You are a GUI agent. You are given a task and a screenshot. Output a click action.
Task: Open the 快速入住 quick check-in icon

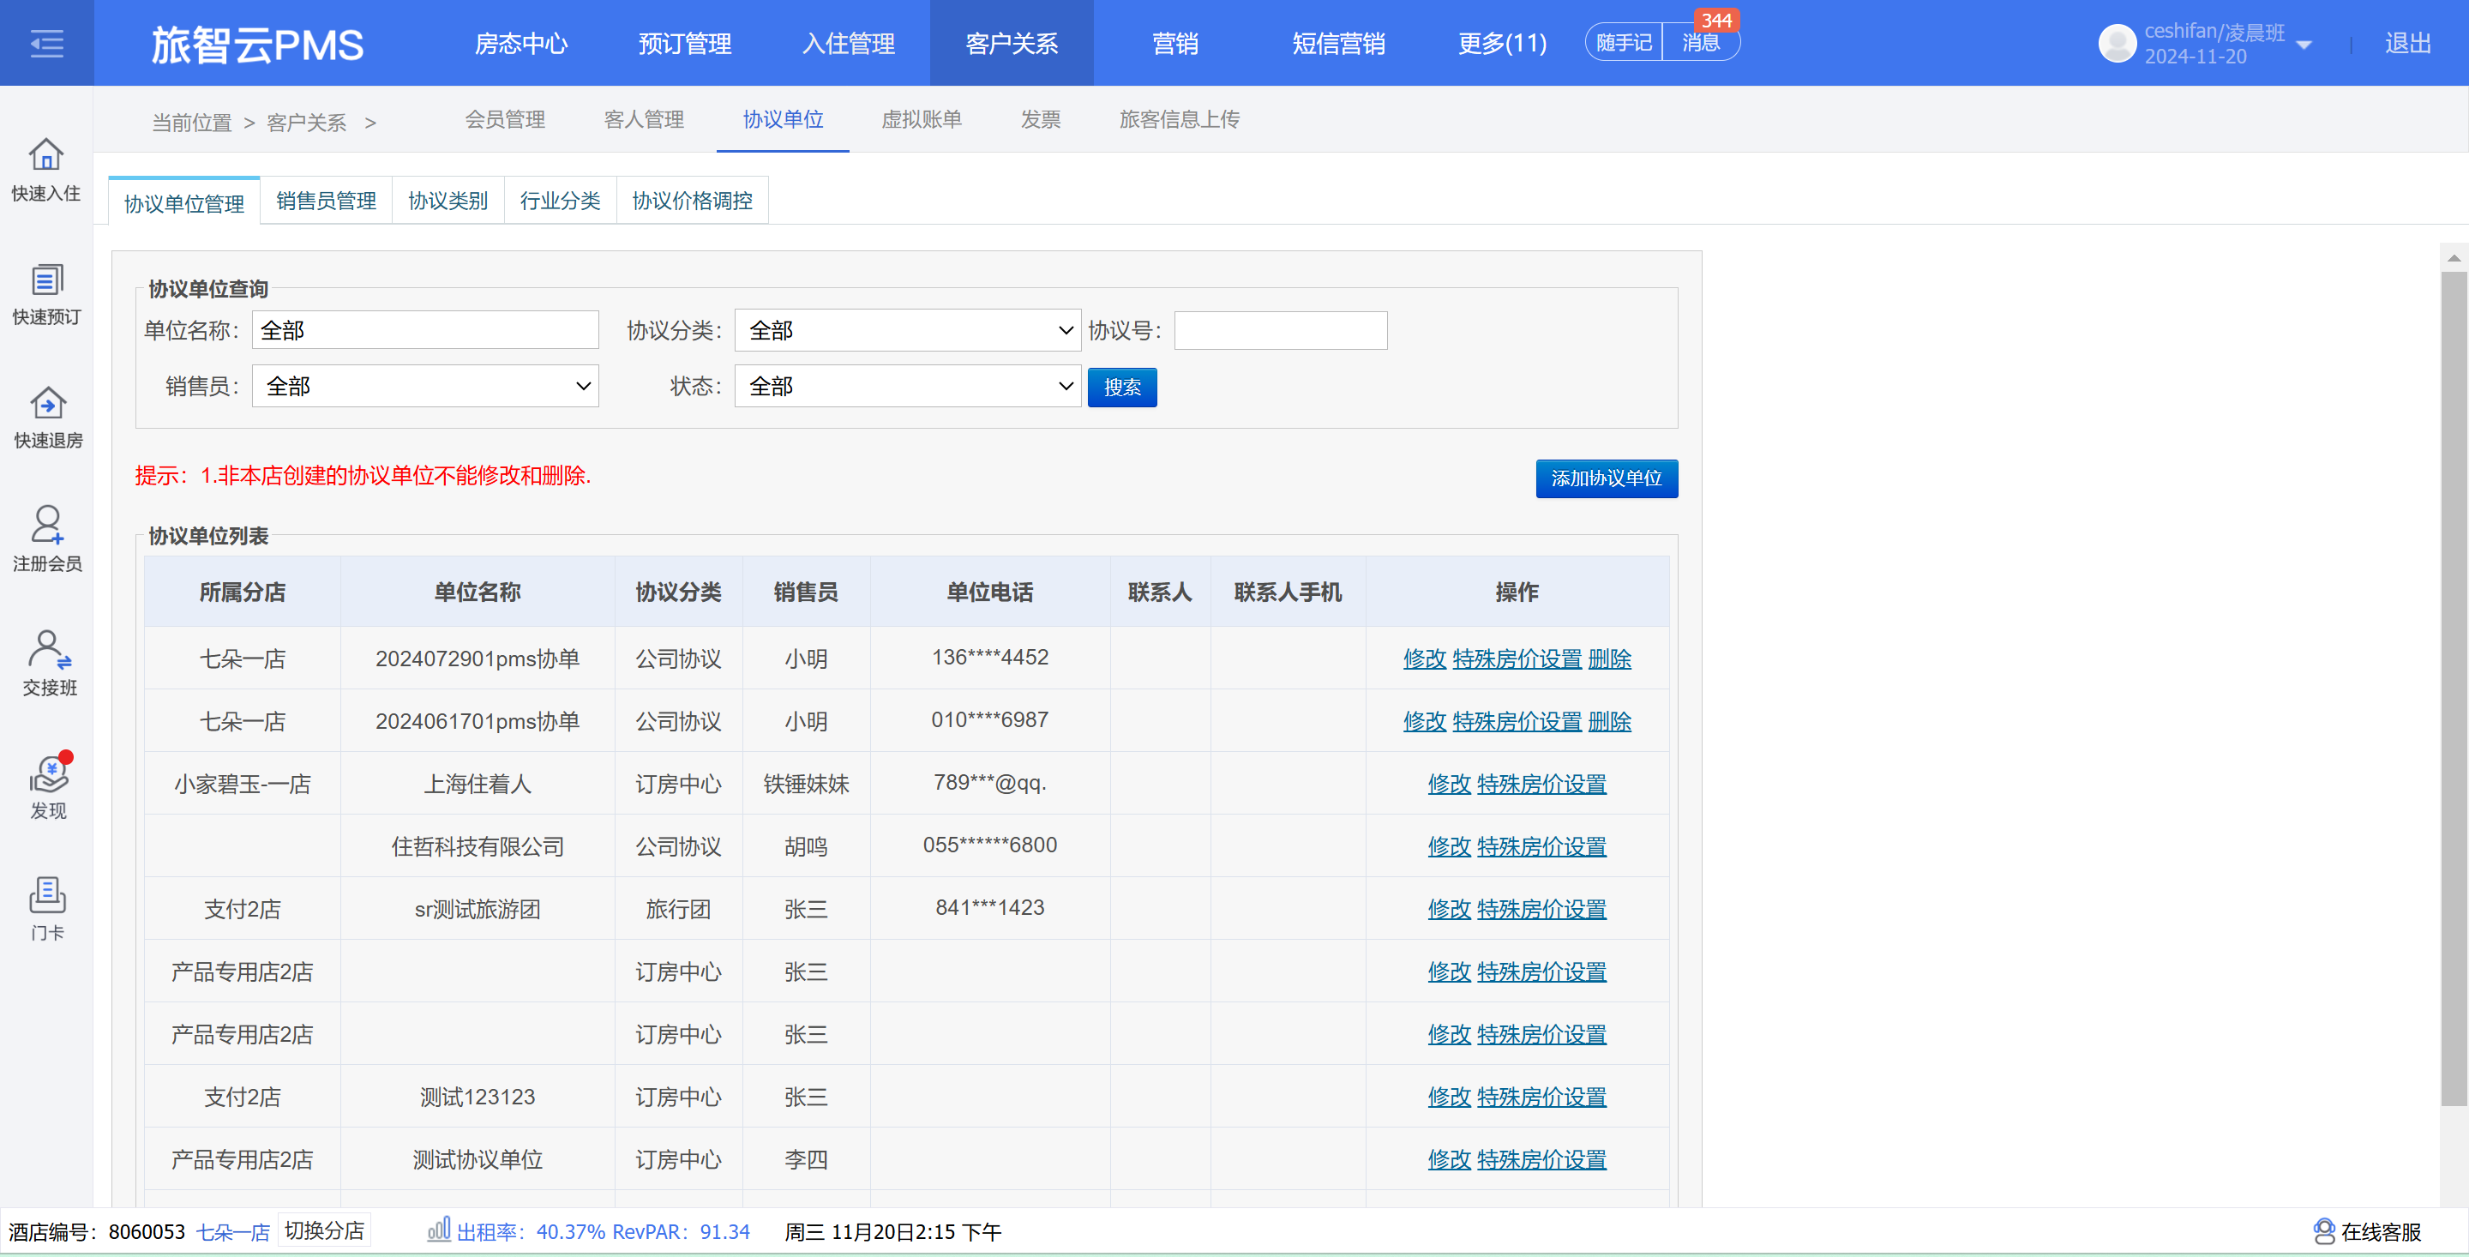pos(46,171)
